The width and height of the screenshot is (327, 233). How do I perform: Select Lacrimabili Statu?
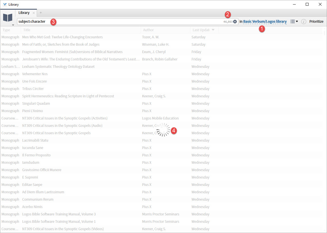[x=35, y=140]
